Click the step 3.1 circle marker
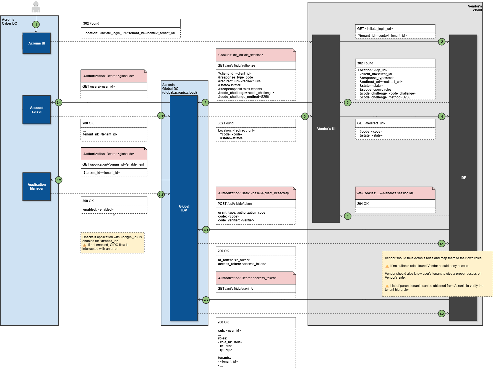493x369 pixels. 58,103
